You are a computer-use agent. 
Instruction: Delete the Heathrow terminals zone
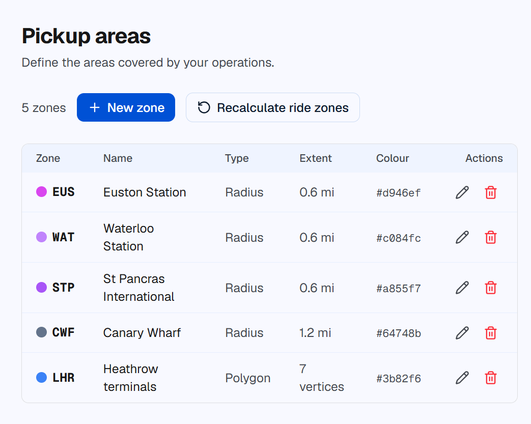[x=491, y=378]
